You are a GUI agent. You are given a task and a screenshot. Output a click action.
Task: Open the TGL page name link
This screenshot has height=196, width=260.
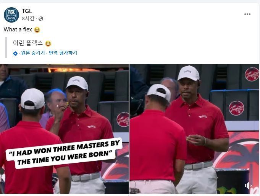27,11
